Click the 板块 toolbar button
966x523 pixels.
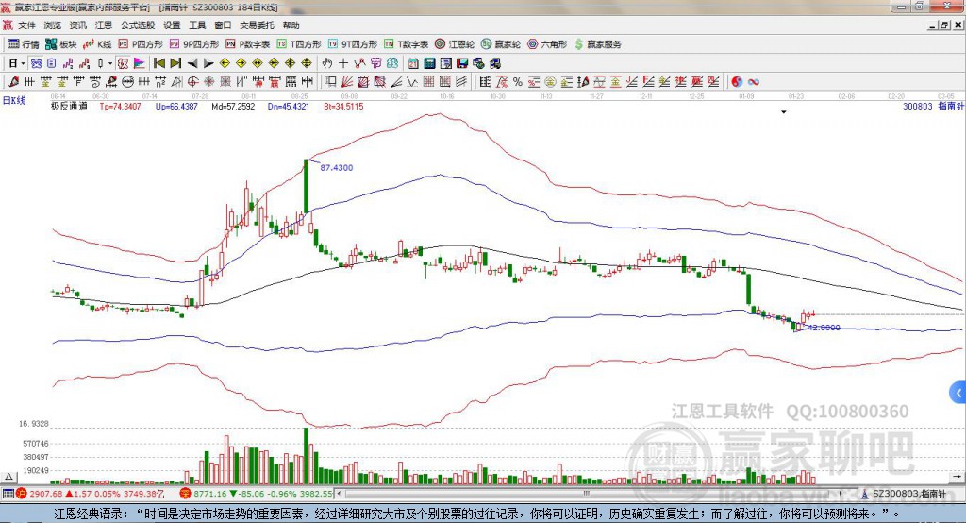coord(61,44)
